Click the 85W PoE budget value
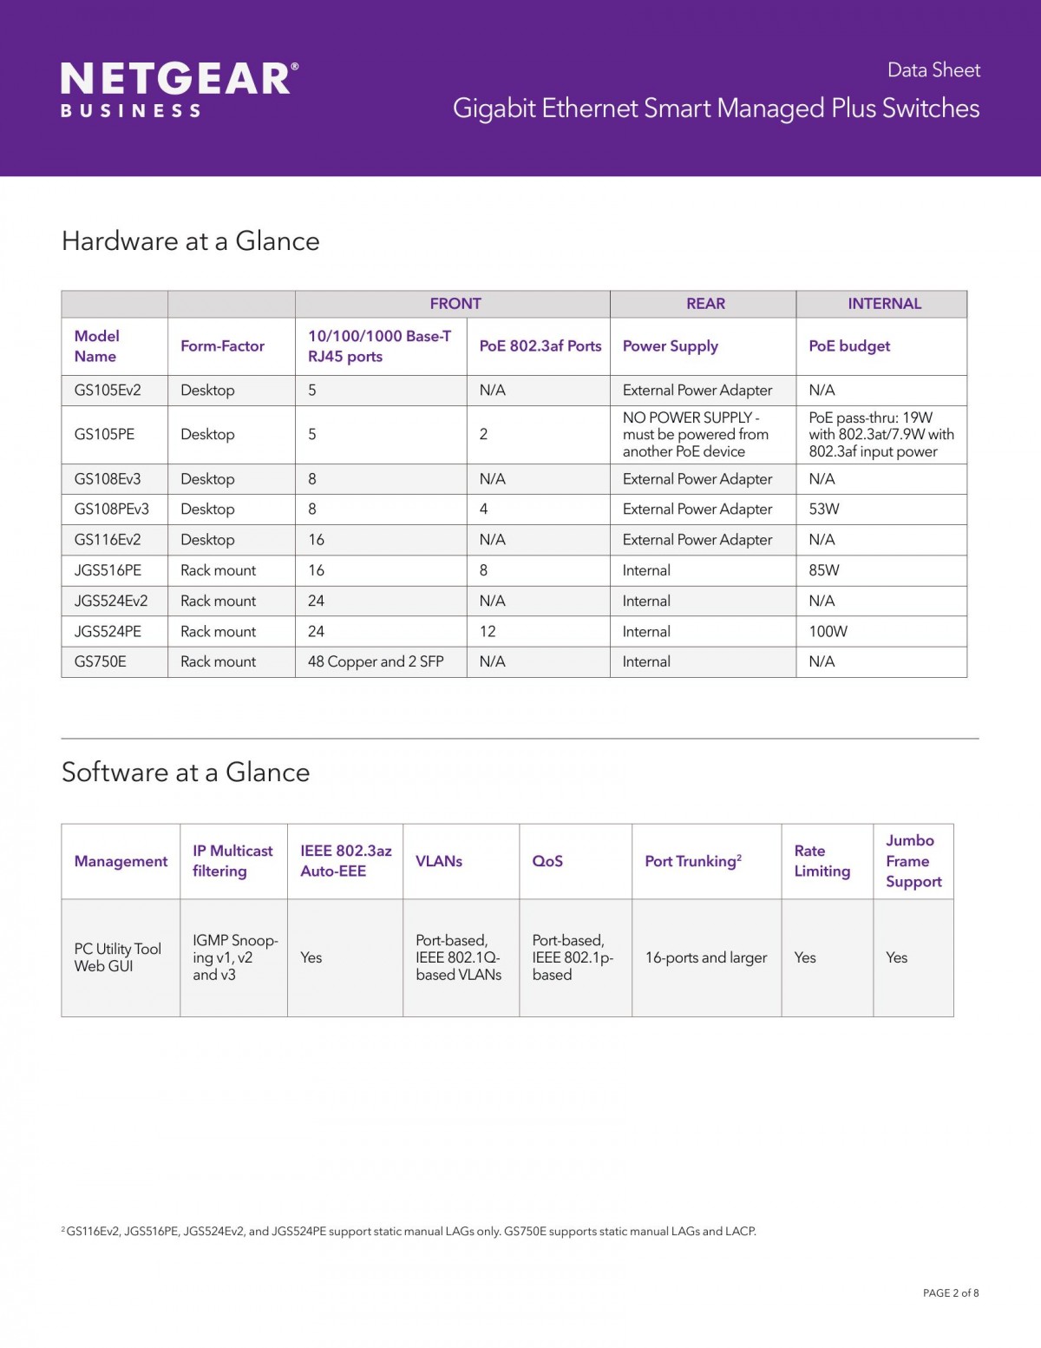 824,570
